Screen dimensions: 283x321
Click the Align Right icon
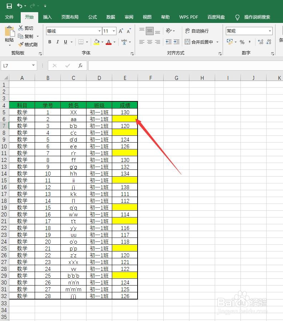coord(158,42)
